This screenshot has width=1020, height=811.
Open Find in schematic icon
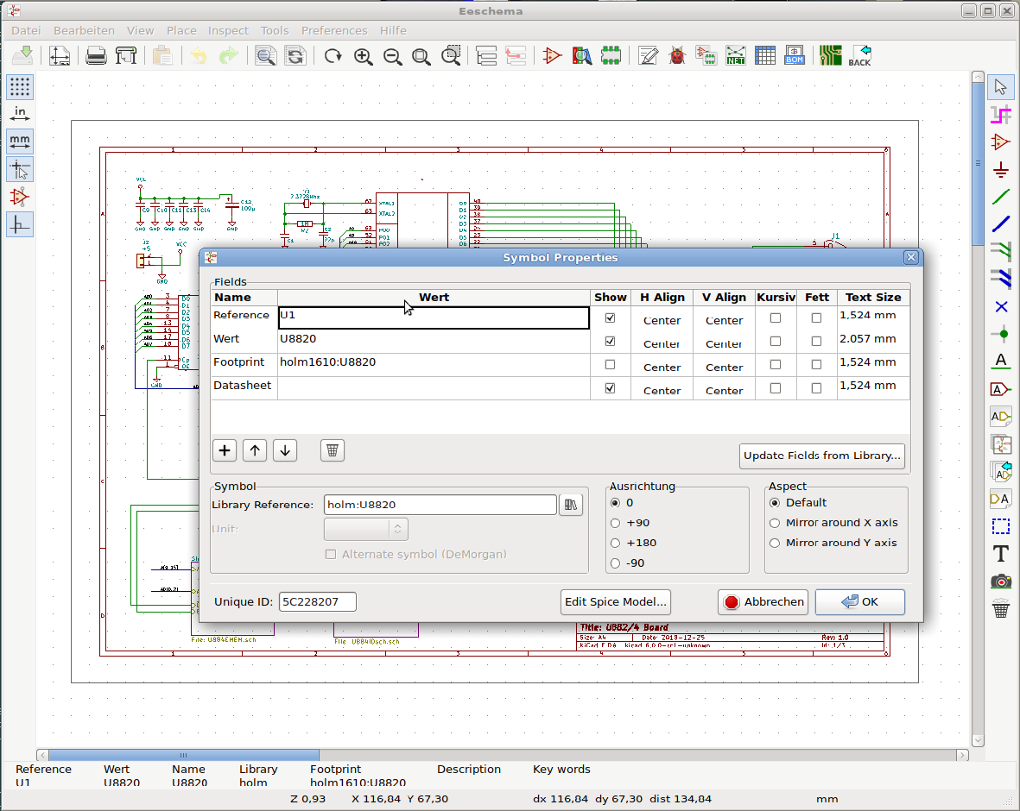pyautogui.click(x=265, y=56)
